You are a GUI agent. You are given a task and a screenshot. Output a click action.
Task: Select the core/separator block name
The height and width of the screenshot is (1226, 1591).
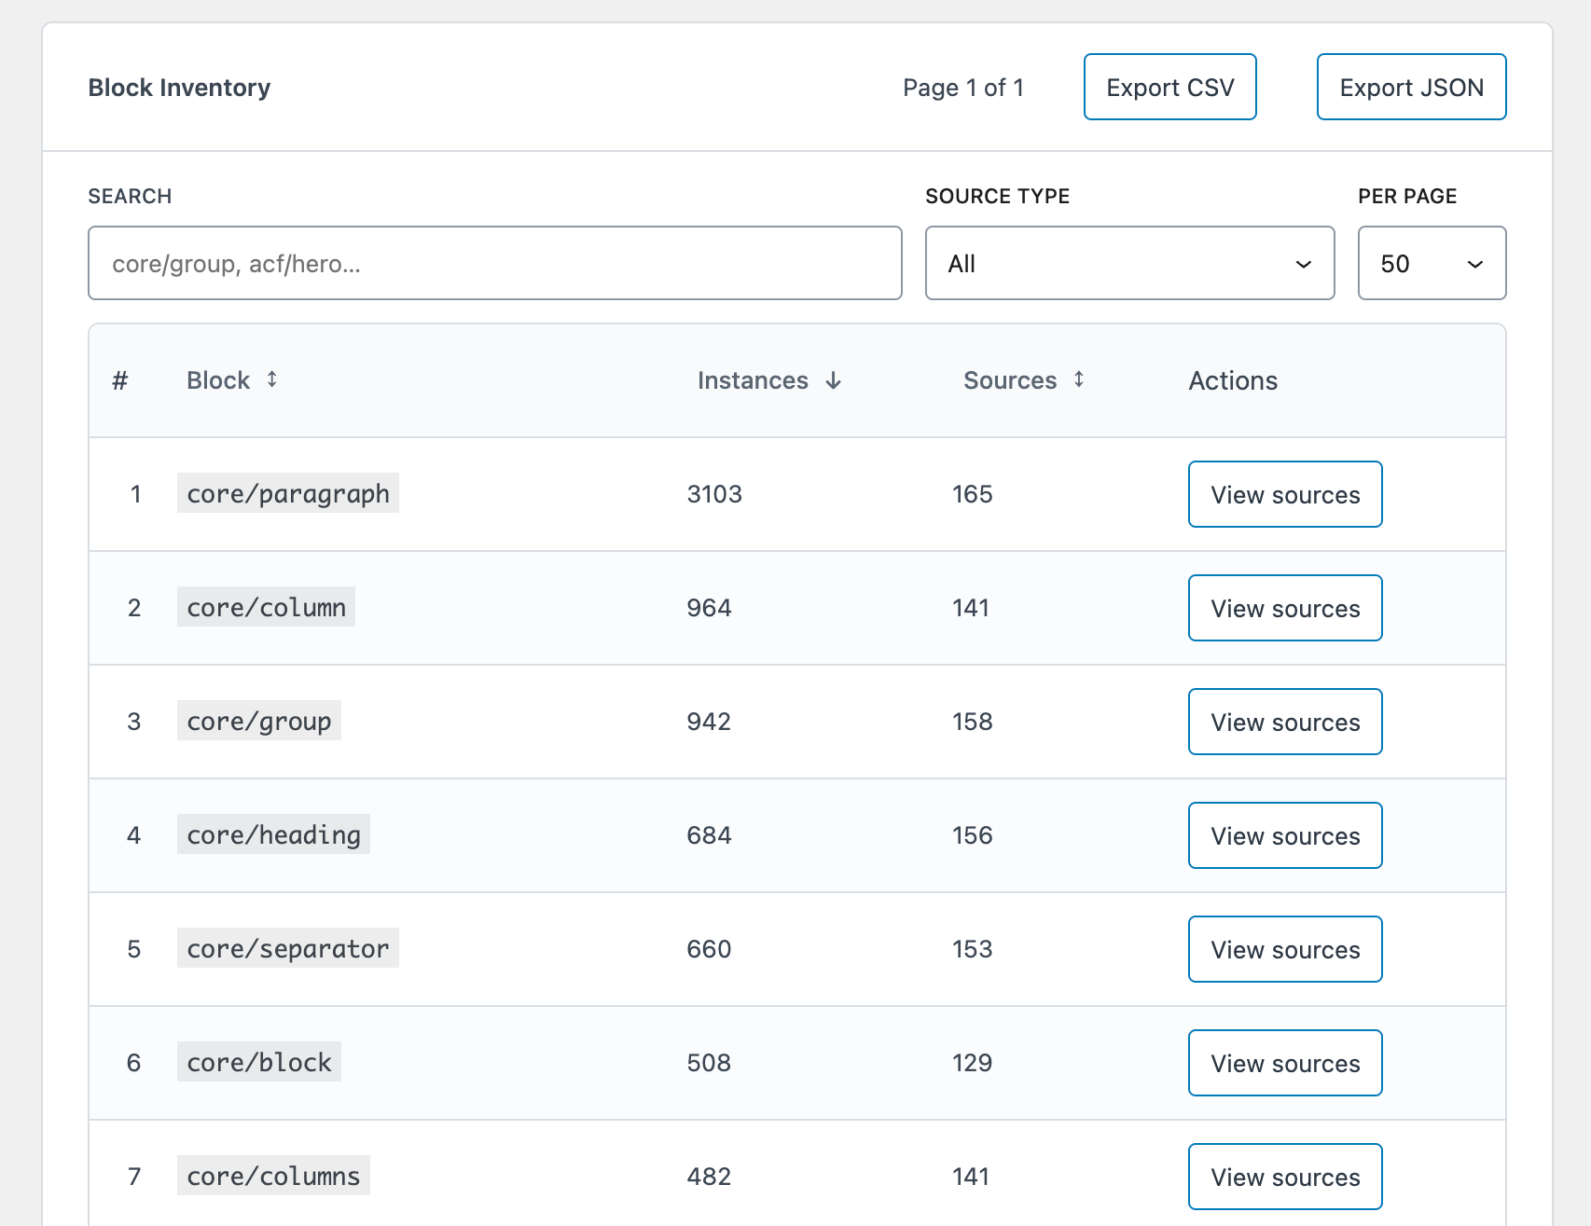coord(288,948)
